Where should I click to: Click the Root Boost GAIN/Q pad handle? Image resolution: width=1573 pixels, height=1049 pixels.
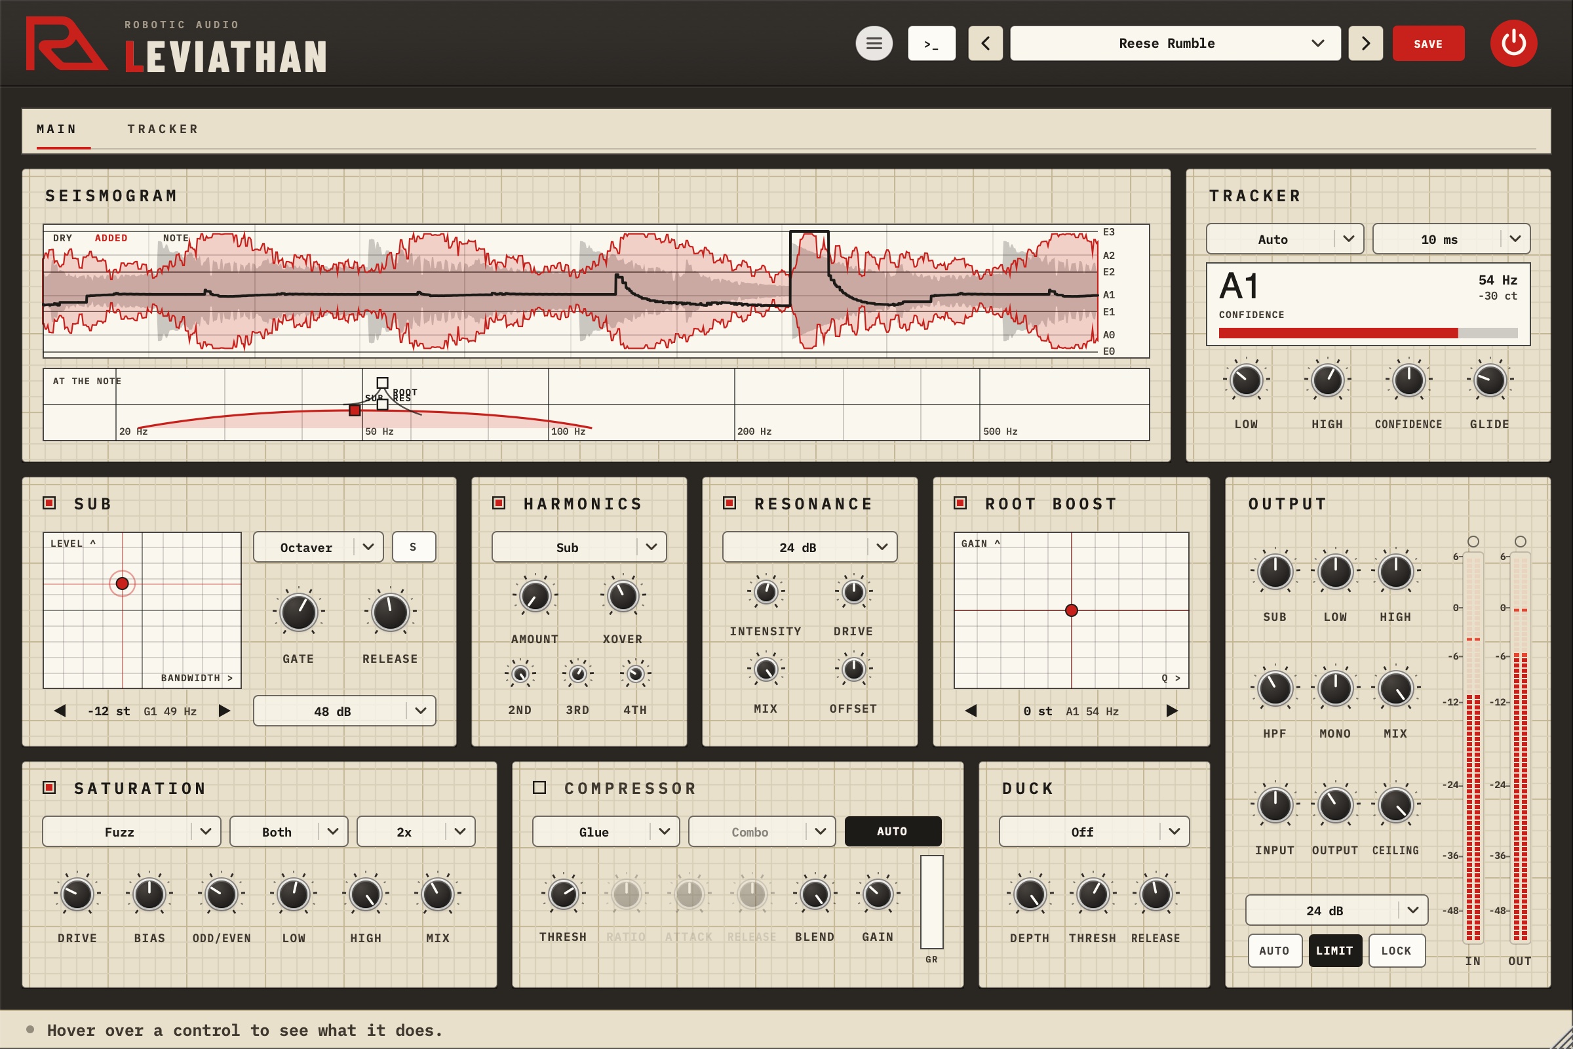pos(1072,610)
